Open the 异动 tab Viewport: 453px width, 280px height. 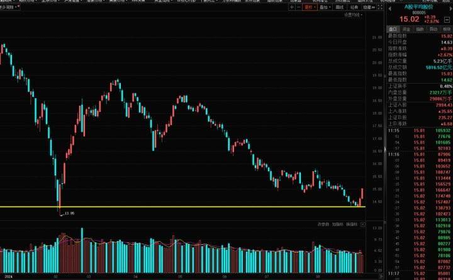coord(433,29)
